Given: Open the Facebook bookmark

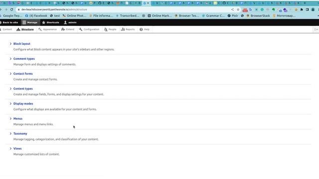Looking at the screenshot, I should tap(36, 15).
